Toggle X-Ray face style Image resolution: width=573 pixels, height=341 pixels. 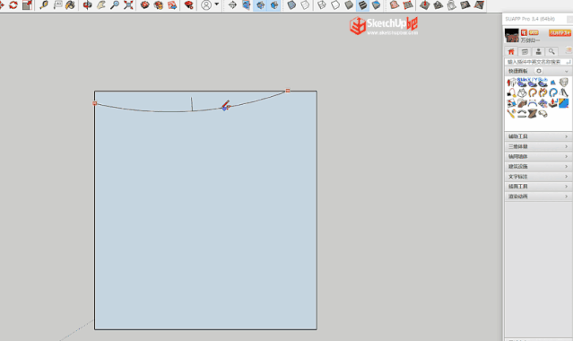point(291,5)
